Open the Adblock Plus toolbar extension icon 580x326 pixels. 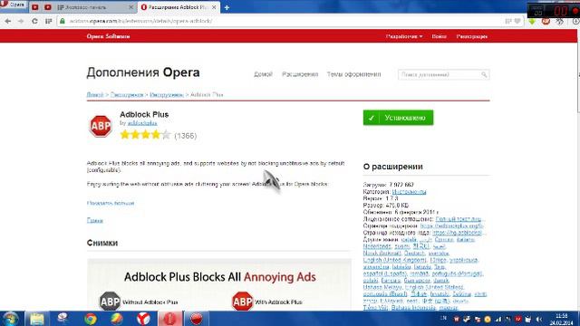[x=546, y=22]
